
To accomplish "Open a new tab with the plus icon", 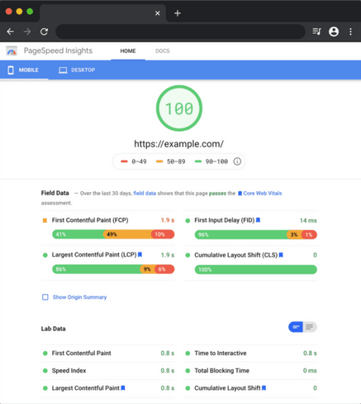I will (x=178, y=13).
